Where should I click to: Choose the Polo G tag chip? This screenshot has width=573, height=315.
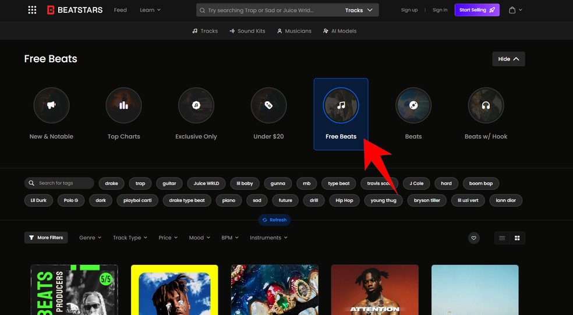(71, 200)
